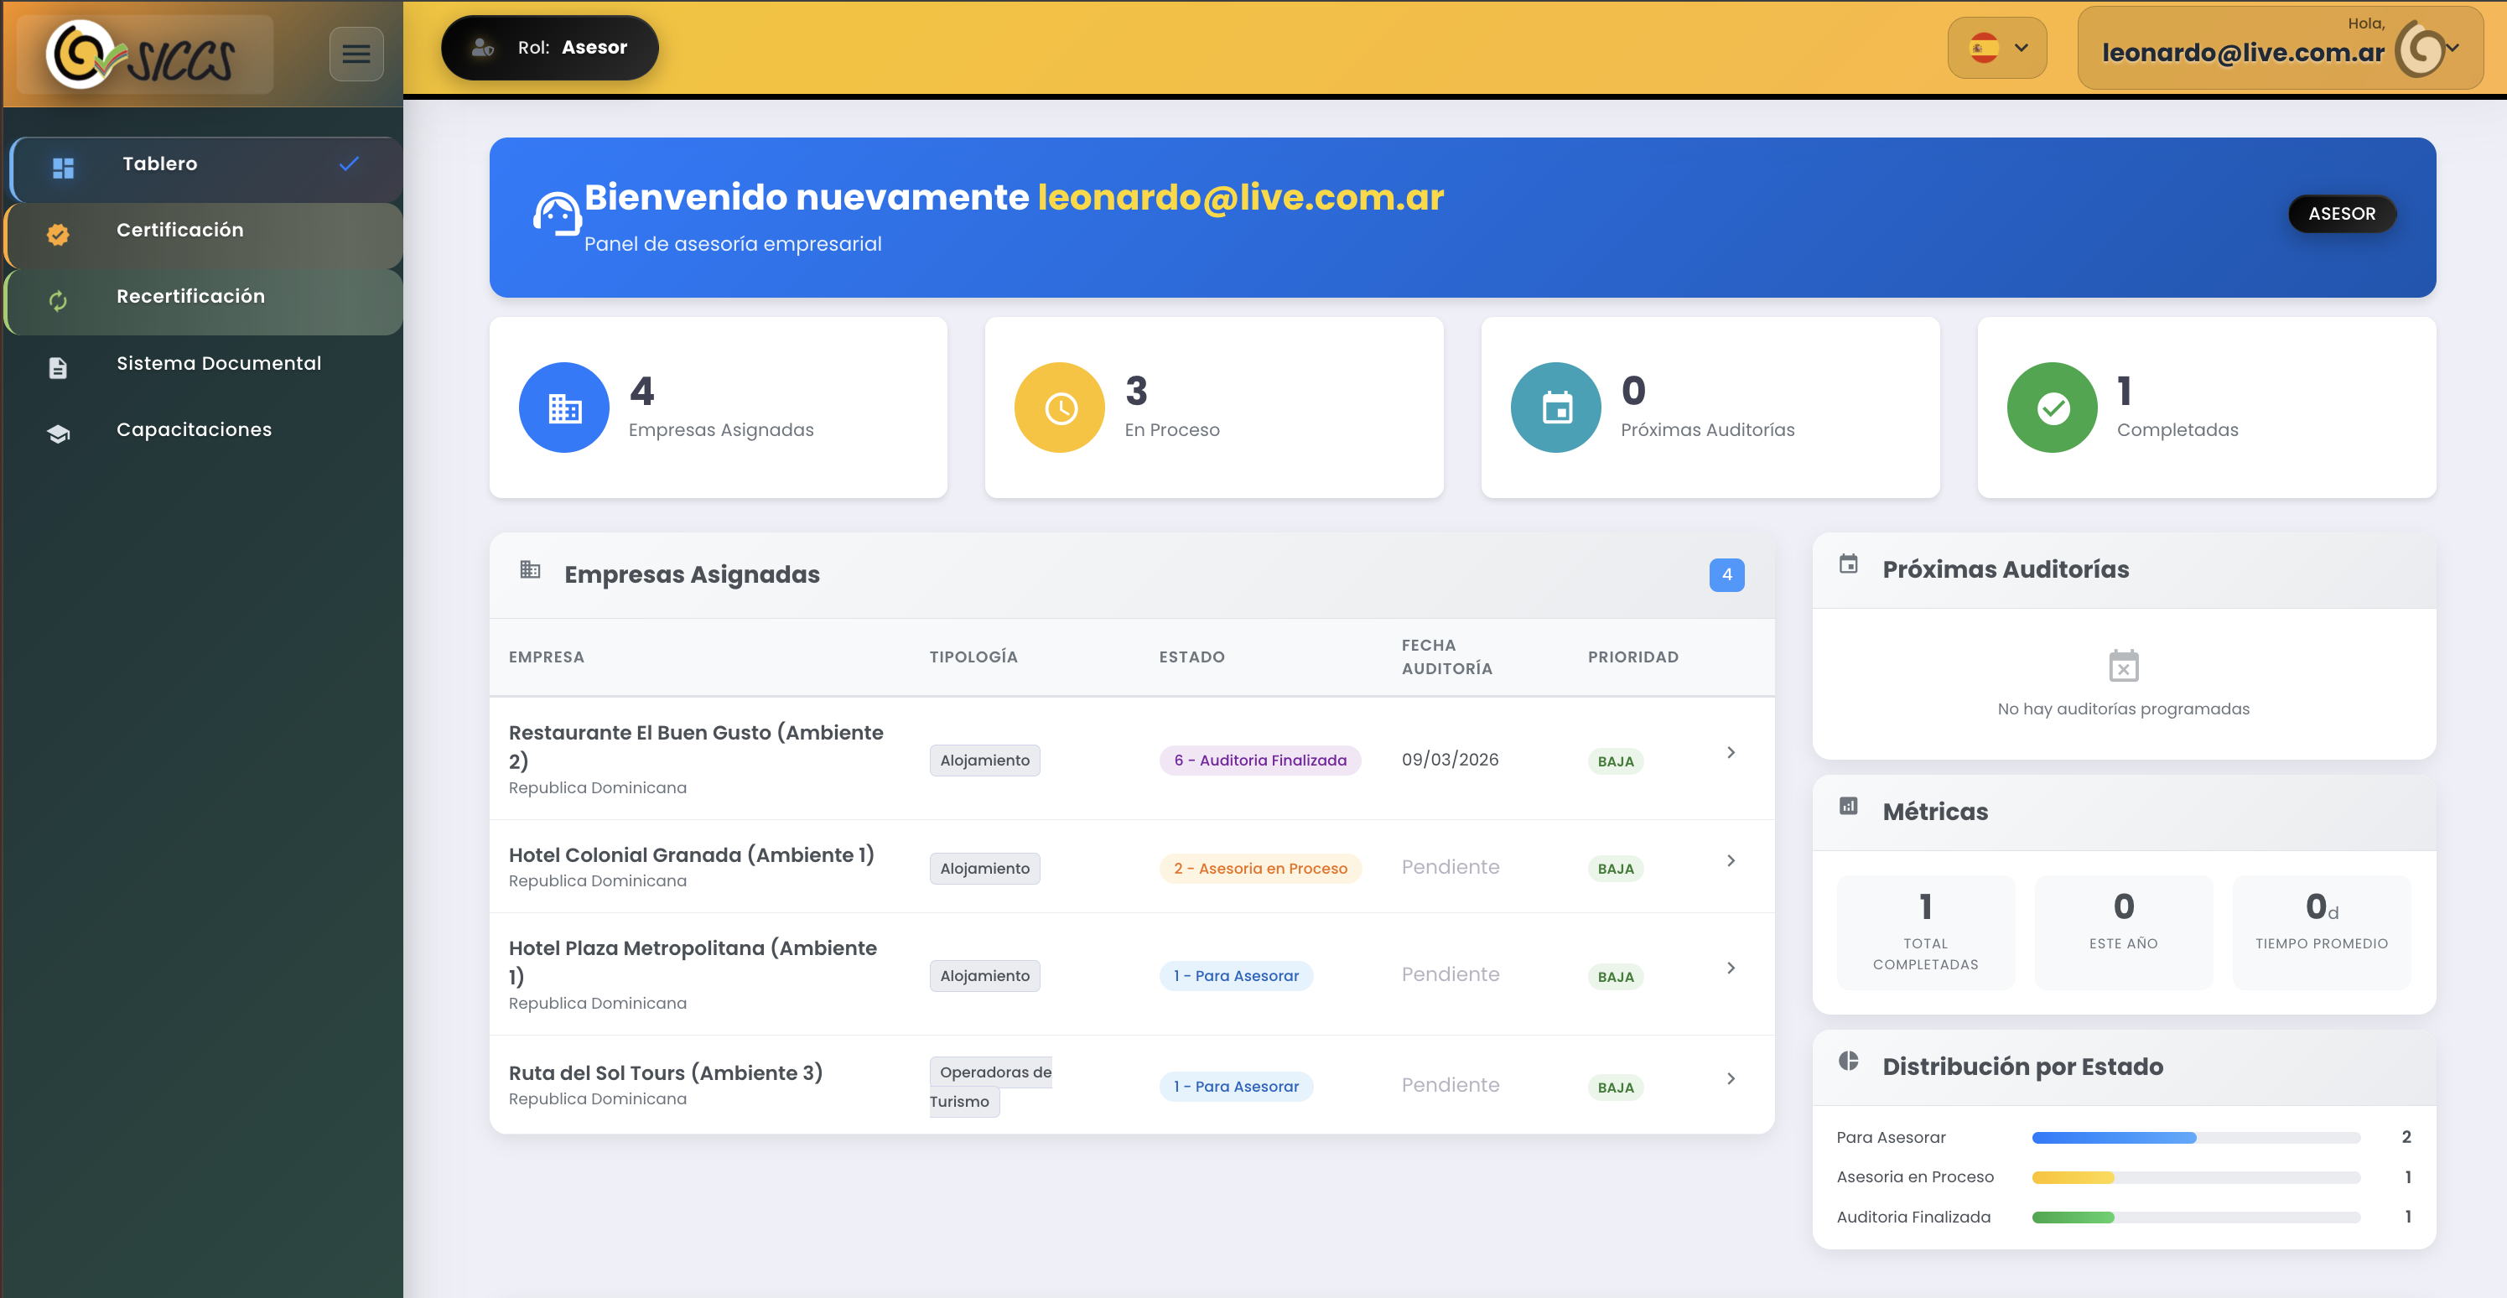Click the yellow clock En Proceso icon
2507x1298 pixels.
click(x=1059, y=408)
